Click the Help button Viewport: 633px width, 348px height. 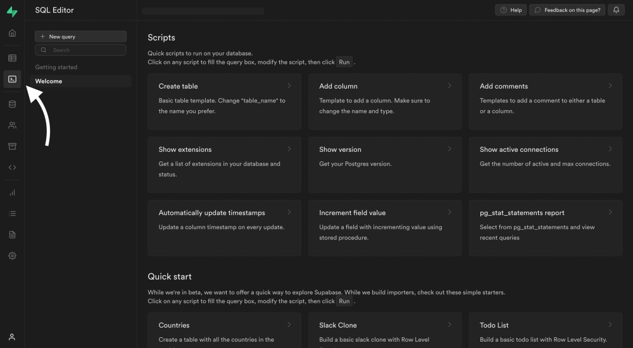point(511,10)
